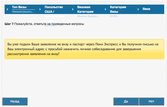Click the arrow icon before Посольство США

[x=40, y=9]
